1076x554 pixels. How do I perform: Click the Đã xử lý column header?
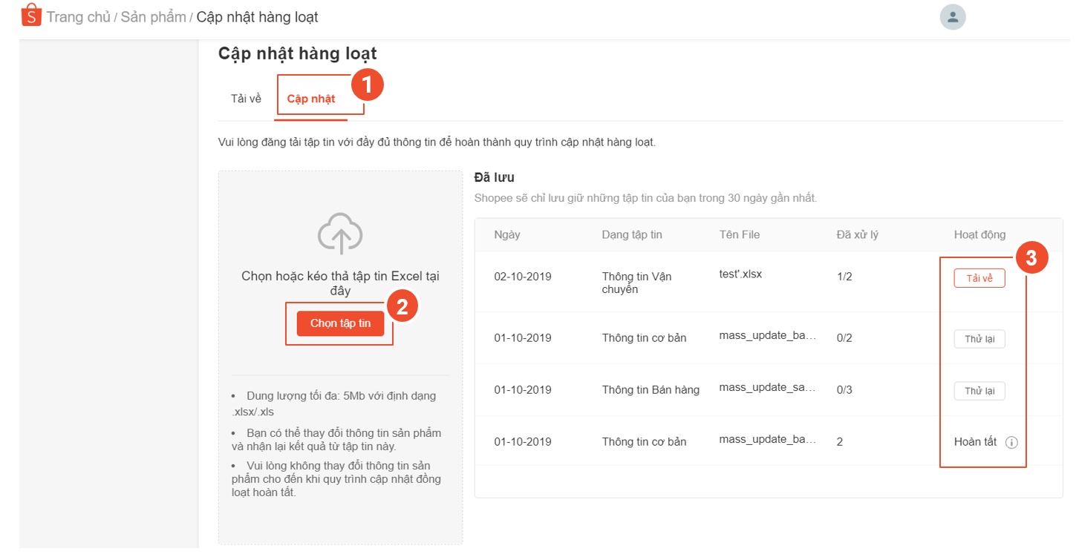[857, 234]
